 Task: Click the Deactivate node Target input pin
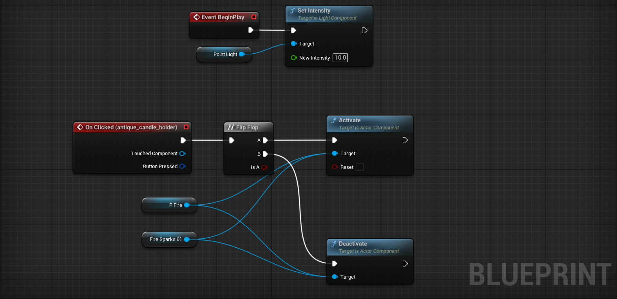tap(335, 277)
